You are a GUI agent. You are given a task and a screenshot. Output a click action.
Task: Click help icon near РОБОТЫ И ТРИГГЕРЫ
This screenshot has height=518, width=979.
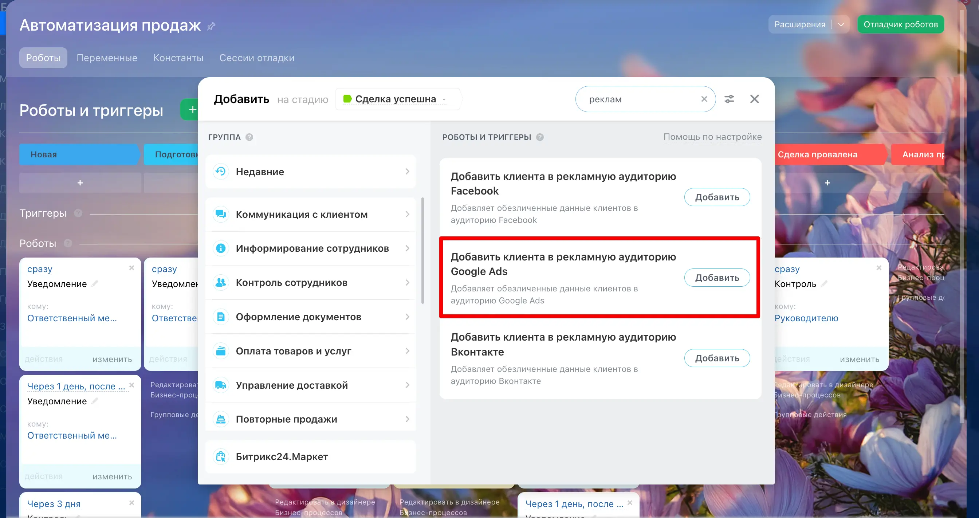pos(540,137)
